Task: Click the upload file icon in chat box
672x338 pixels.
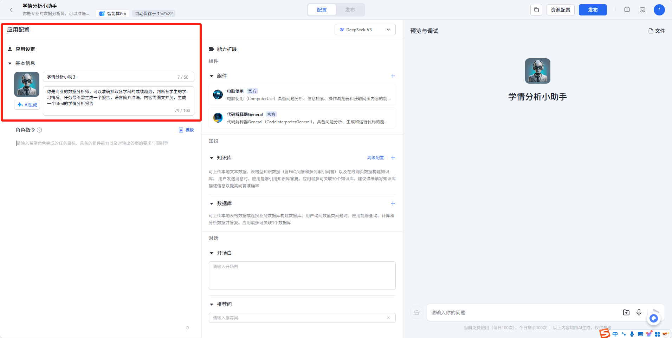Action: [x=626, y=312]
